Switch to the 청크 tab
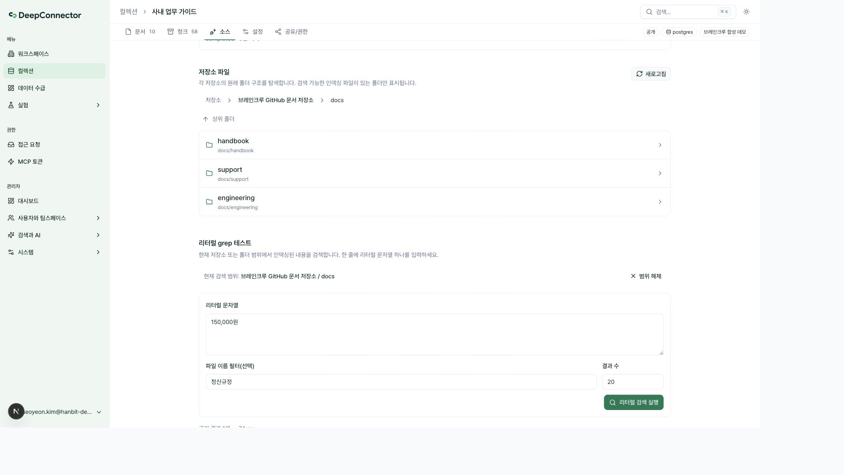Image resolution: width=844 pixels, height=475 pixels. [x=183, y=32]
